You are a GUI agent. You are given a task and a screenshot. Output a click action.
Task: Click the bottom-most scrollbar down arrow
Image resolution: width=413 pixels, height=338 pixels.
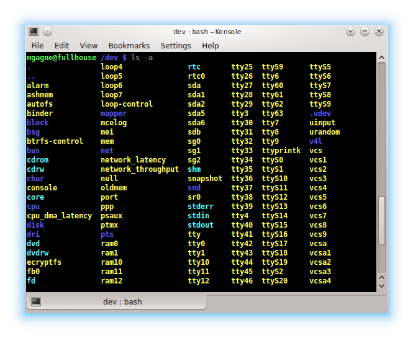(381, 286)
